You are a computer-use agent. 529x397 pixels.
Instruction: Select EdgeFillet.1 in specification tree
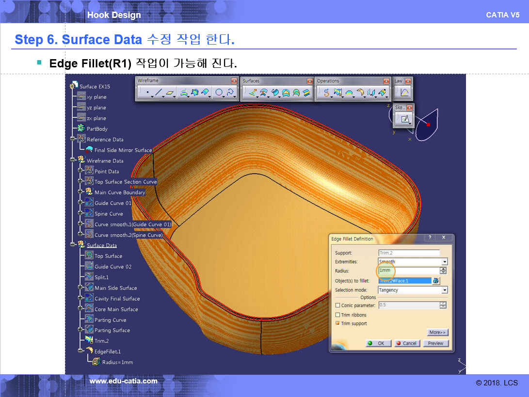pos(107,351)
